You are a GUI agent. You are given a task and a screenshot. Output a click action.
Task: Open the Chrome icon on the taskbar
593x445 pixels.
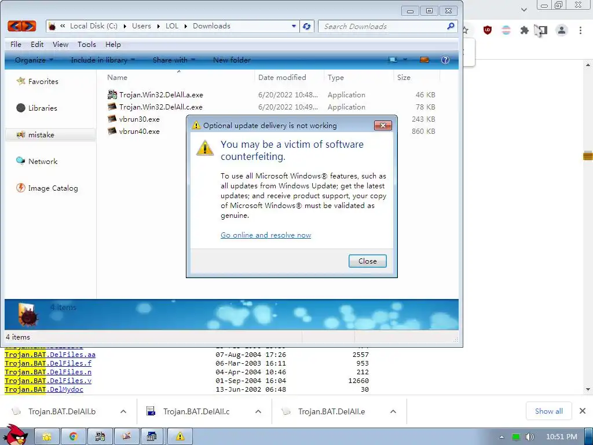pyautogui.click(x=74, y=437)
